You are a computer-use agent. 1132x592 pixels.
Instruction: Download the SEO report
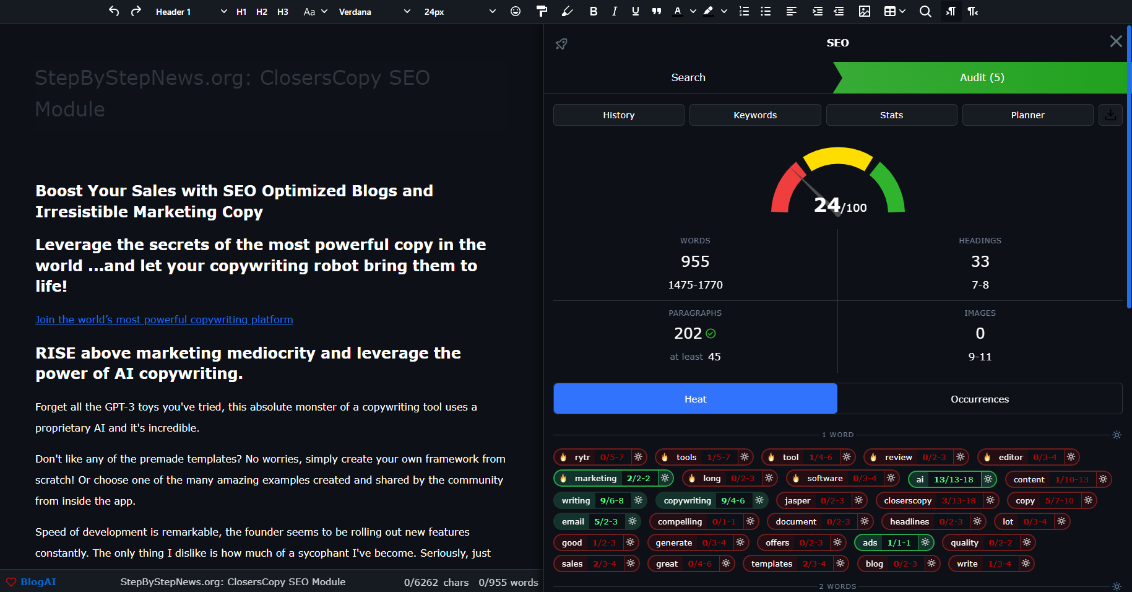(1110, 115)
